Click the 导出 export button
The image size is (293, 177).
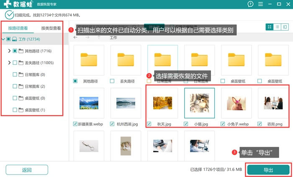click(268, 170)
